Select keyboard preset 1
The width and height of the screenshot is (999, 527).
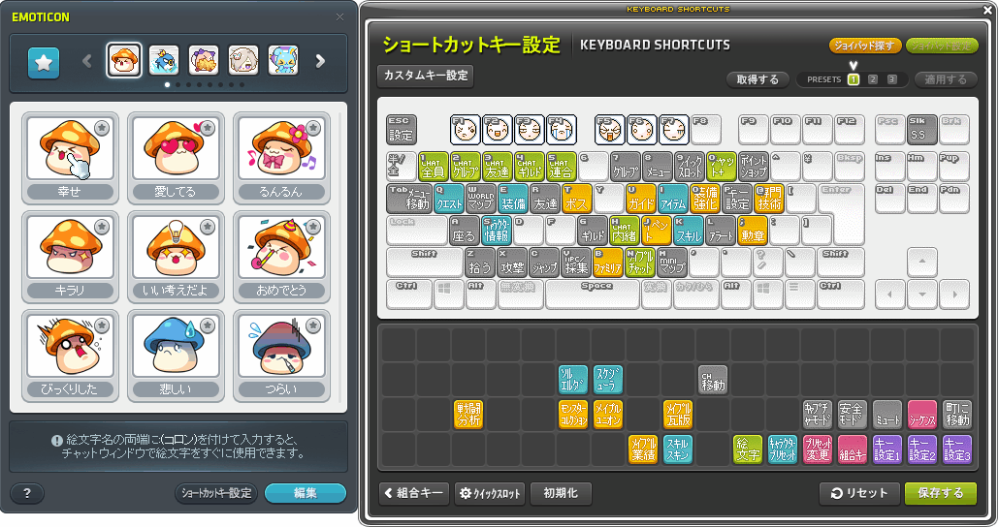coord(854,79)
